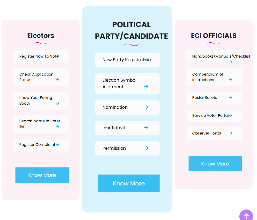The height and width of the screenshot is (220, 257).
Task: Click arrow icon next to Compendium of Instructions
Action: click(x=230, y=80)
